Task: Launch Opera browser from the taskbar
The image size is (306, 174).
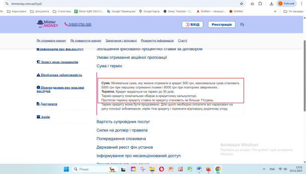Action: coord(161,169)
